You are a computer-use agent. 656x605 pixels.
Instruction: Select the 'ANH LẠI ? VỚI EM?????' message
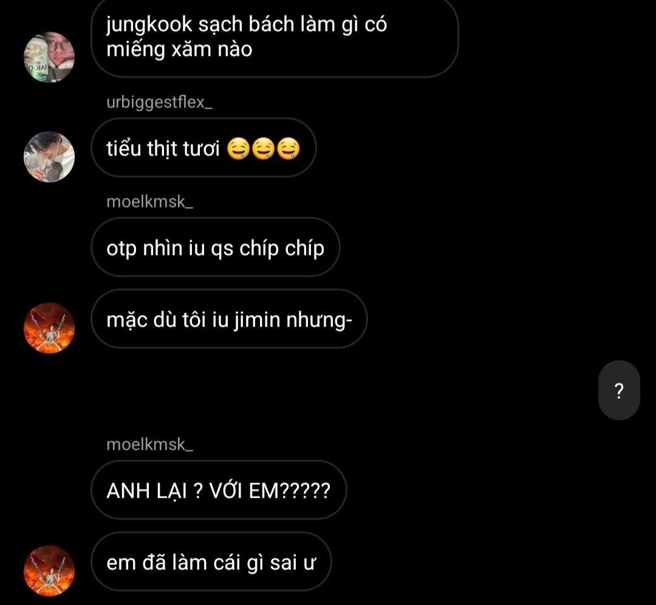click(219, 490)
